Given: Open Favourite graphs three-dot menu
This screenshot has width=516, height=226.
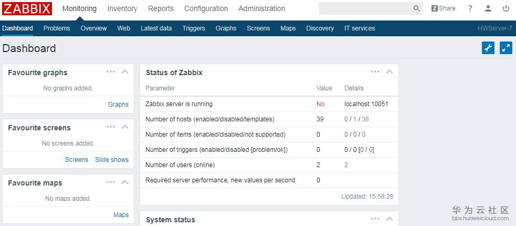Looking at the screenshot, I should click(x=111, y=72).
